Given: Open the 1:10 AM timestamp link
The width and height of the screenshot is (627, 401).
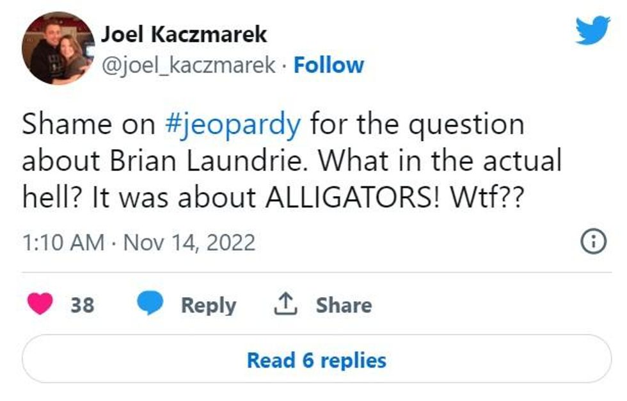Looking at the screenshot, I should point(63,243).
